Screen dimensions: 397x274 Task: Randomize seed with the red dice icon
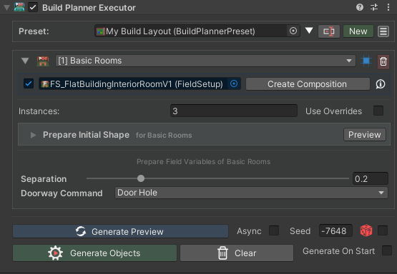point(366,230)
